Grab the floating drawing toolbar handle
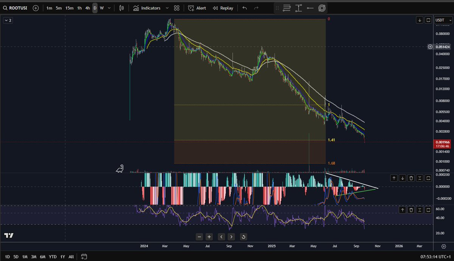The height and width of the screenshot is (261, 454). pyautogui.click(x=277, y=8)
